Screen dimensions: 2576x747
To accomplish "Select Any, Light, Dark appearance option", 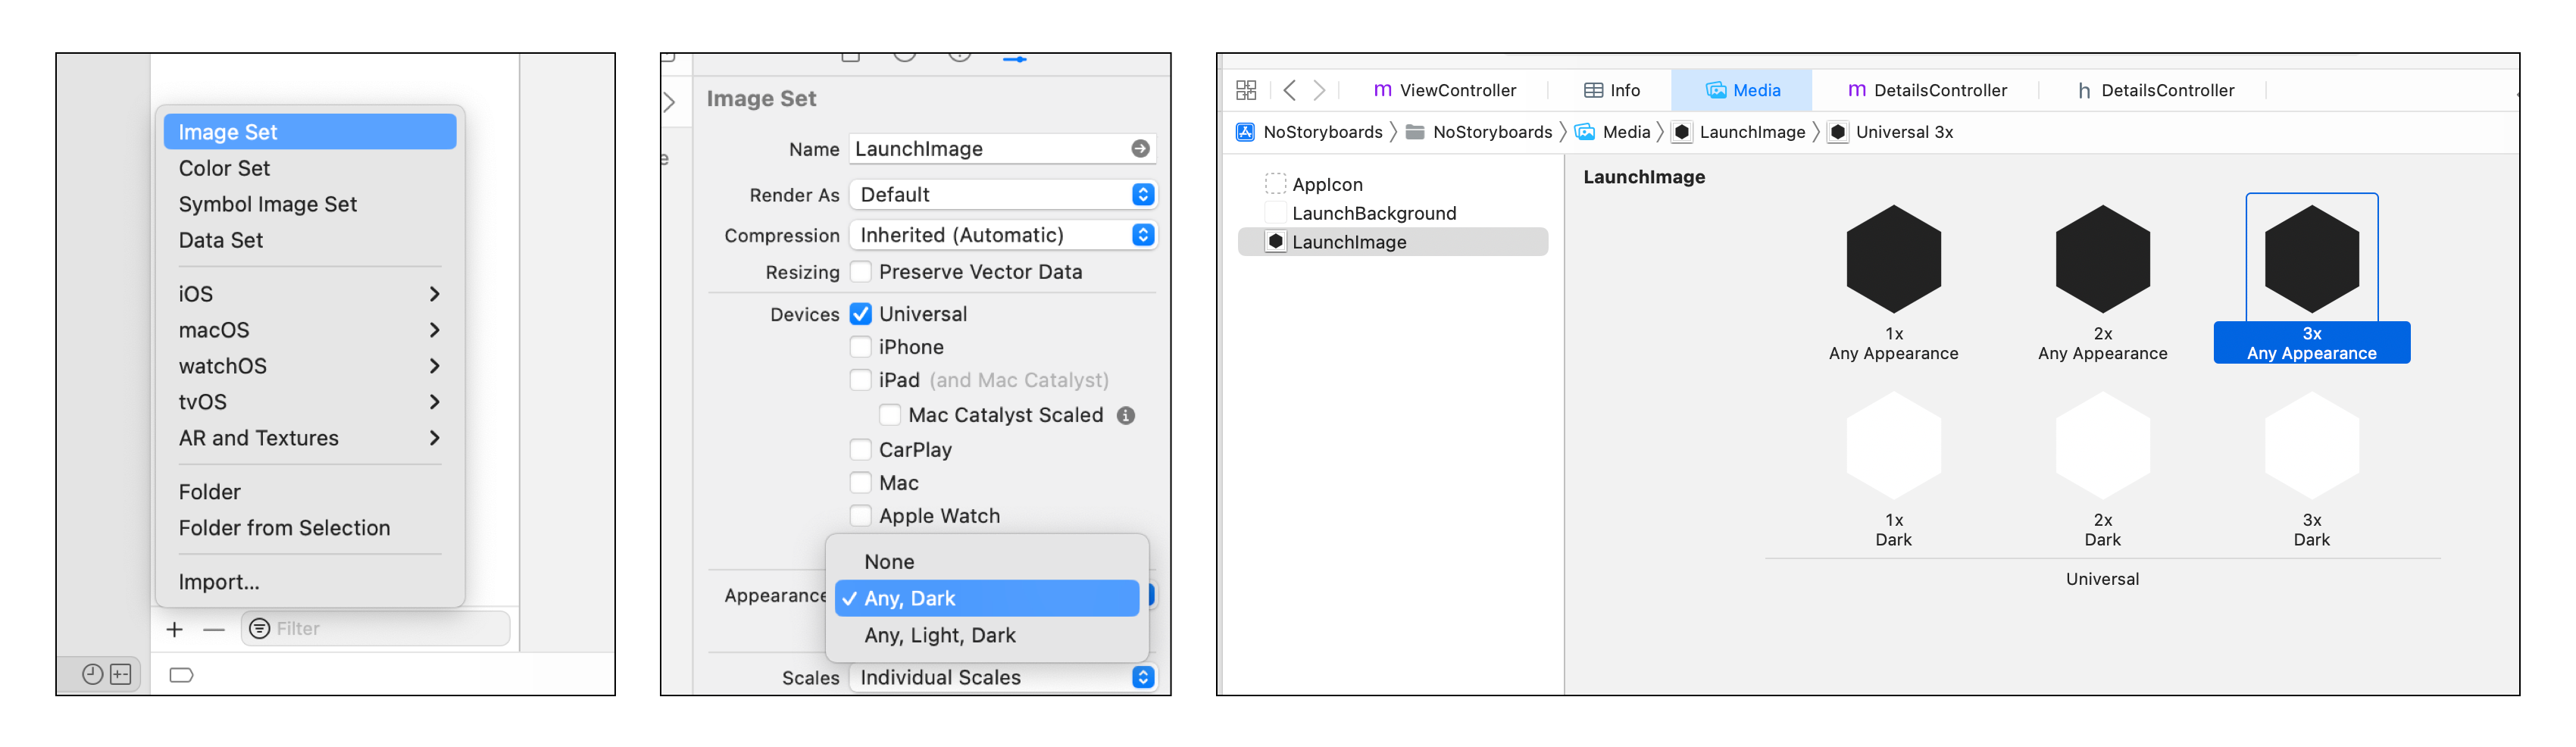I will [x=987, y=635].
